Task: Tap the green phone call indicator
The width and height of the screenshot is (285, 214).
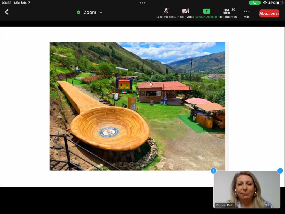Action: point(254,3)
